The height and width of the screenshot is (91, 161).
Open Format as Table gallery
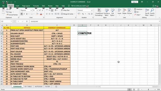[x=107, y=12]
